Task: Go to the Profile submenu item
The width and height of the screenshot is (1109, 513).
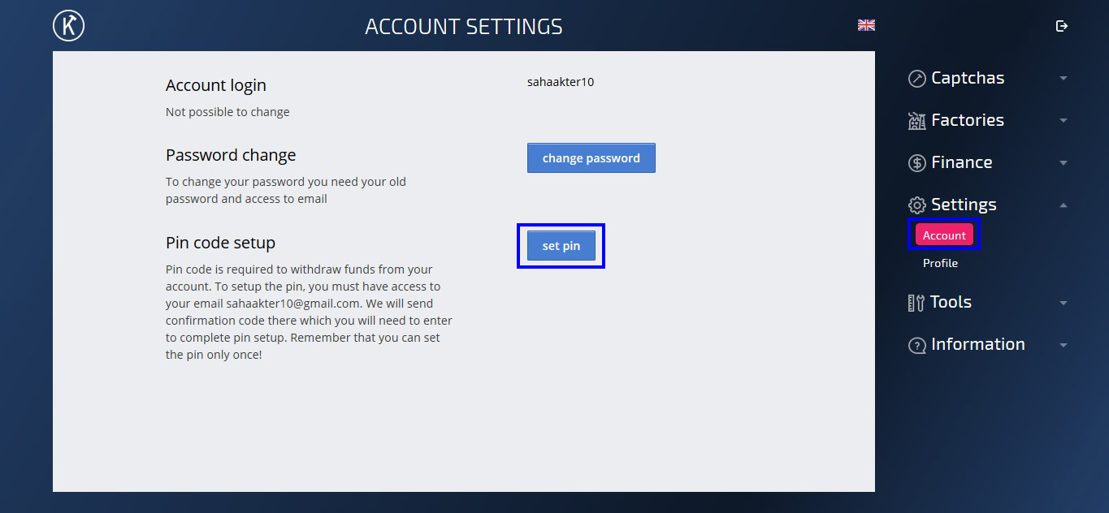Action: point(940,263)
